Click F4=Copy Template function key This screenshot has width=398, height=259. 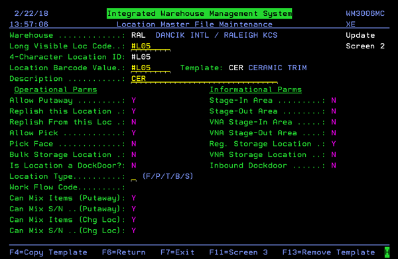coord(48,252)
